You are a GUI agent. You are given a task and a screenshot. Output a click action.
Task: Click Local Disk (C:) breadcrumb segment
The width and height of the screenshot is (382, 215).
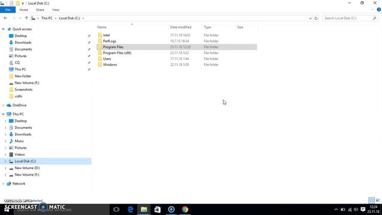click(x=69, y=19)
